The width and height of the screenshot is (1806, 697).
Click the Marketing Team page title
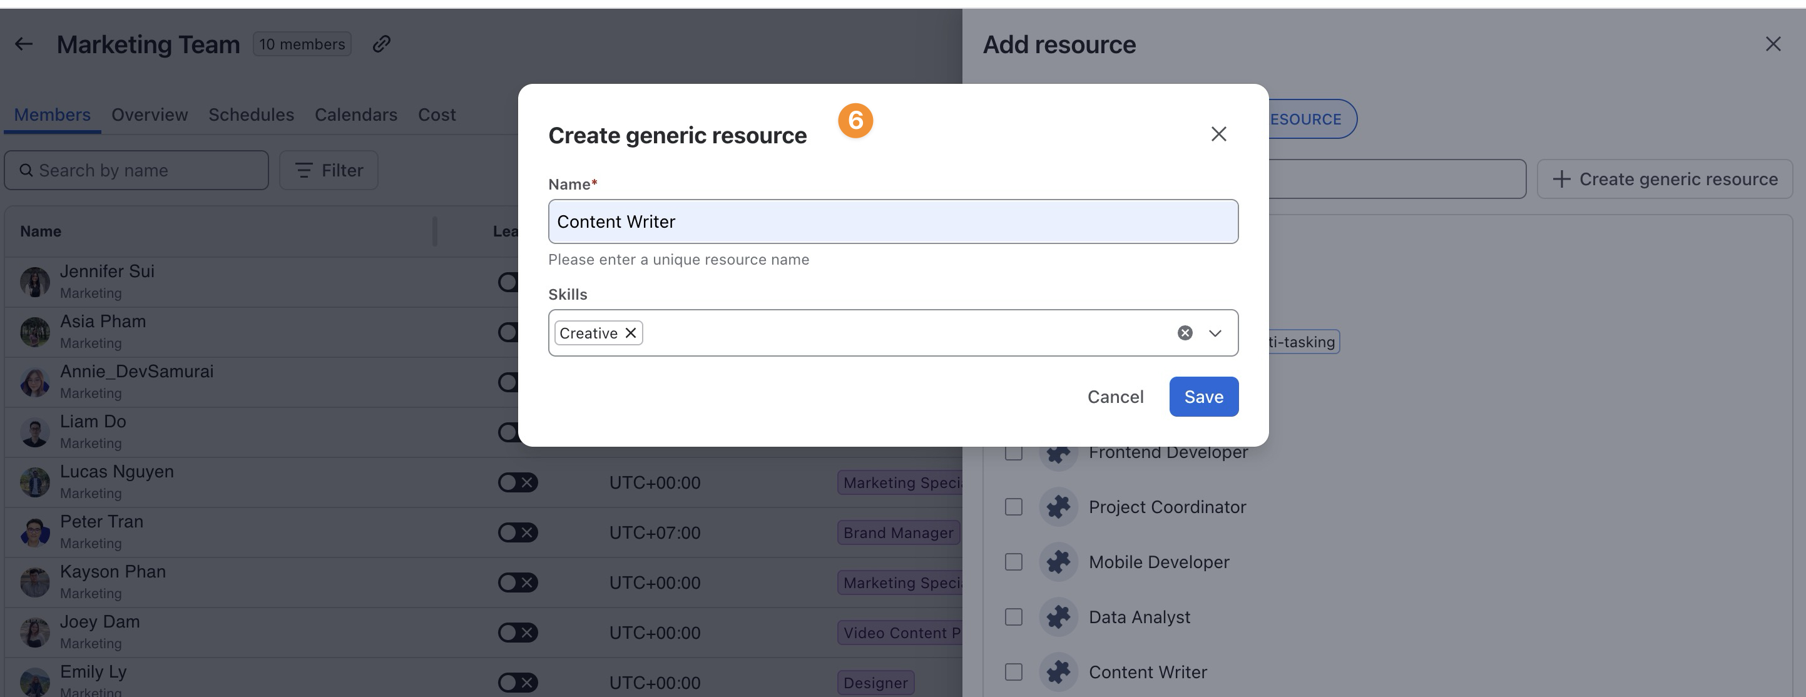point(149,44)
